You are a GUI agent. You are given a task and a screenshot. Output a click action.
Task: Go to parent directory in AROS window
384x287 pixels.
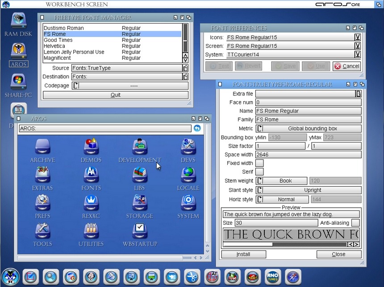point(197,128)
